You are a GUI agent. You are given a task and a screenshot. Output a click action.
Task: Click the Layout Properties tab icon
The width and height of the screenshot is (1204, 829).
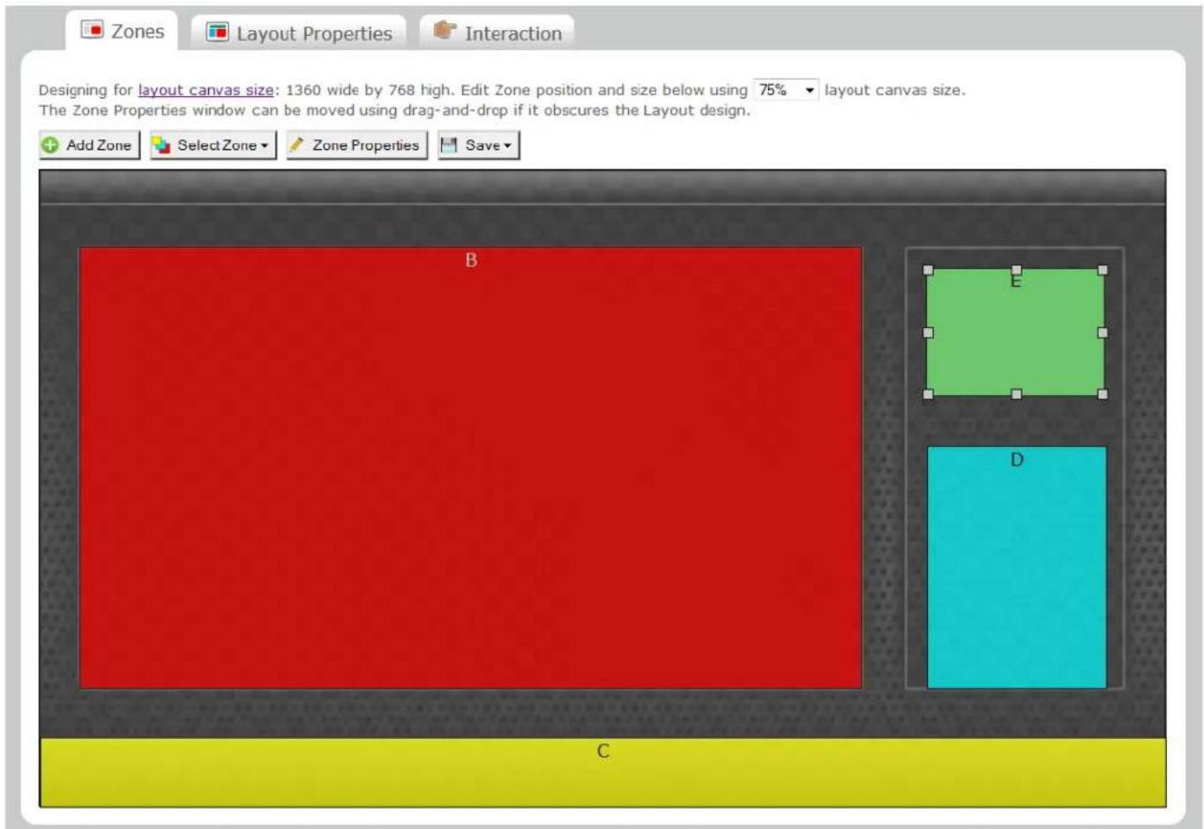coord(217,32)
